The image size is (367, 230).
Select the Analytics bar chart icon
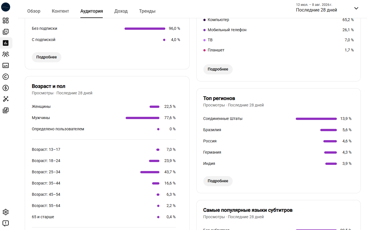(x=6, y=43)
